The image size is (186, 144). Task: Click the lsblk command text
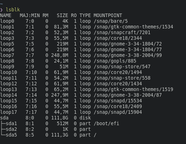(13, 10)
